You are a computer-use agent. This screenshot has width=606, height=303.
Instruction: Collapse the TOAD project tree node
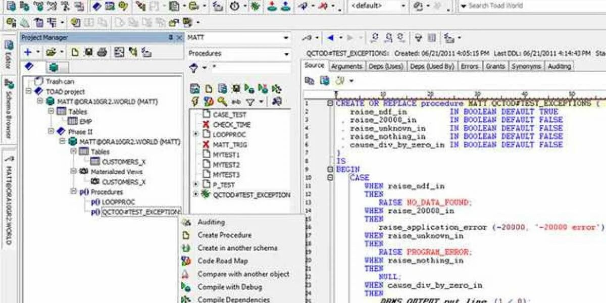tap(28, 91)
